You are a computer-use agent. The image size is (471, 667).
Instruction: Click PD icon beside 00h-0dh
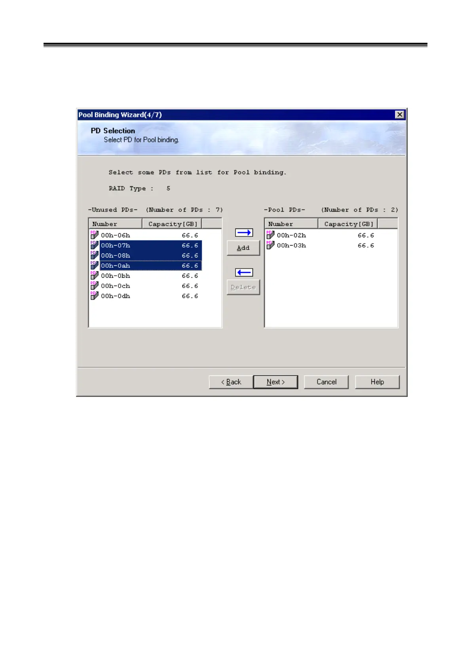coord(94,295)
